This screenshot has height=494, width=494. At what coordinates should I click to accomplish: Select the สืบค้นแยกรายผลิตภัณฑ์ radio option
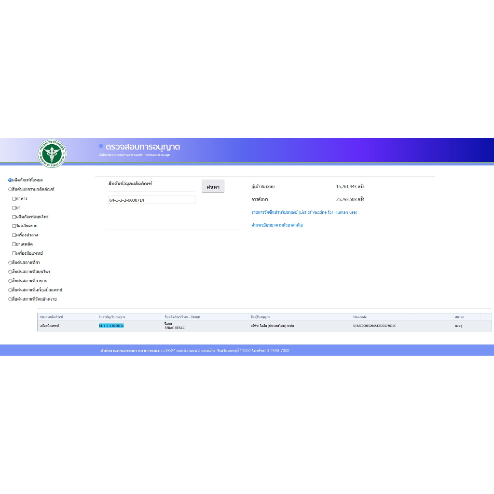point(10,189)
